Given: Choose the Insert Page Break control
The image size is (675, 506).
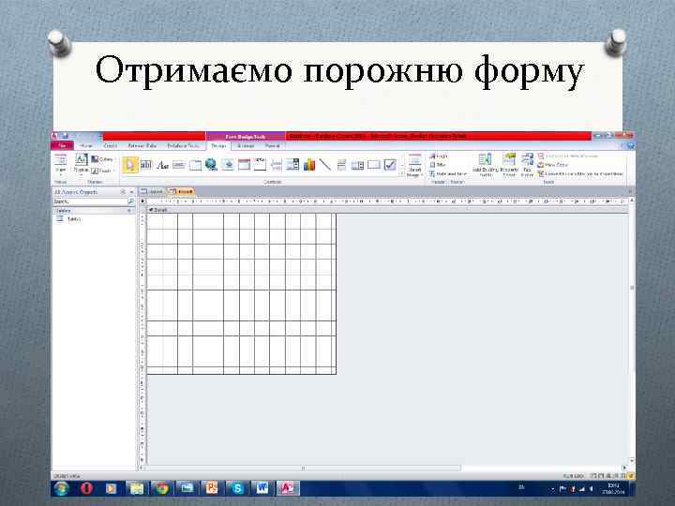Looking at the screenshot, I should tap(277, 165).
